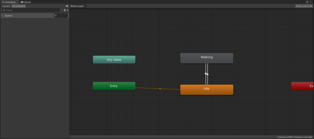This screenshot has width=314, height=139.
Task: Click the Speed parameter drag handle icon
Action: pos(2,15)
